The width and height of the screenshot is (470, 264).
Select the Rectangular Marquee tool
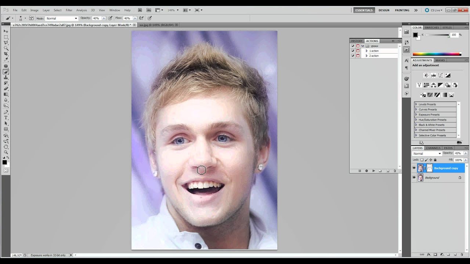(x=6, y=37)
